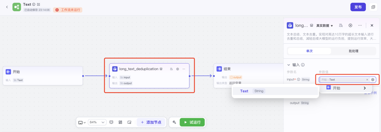Image resolution: width=381 pixels, height=132 pixels.
Task: Click the auto-layout grid icon
Action: (120, 122)
